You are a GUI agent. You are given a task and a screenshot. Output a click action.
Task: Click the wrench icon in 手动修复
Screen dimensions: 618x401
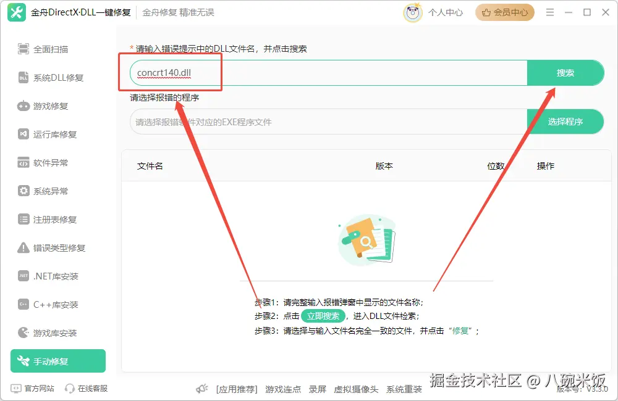tap(23, 361)
